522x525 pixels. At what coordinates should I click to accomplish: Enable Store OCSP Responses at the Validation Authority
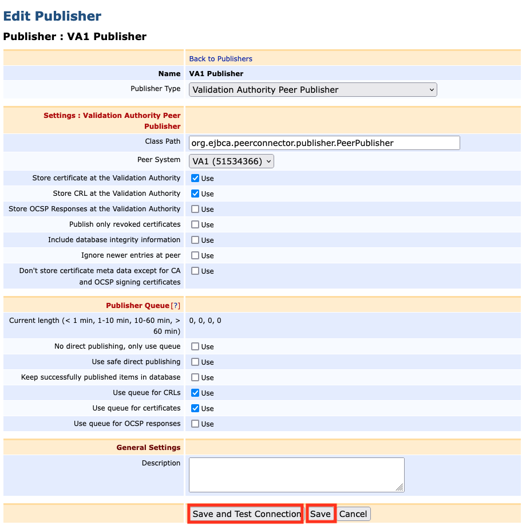pos(195,209)
